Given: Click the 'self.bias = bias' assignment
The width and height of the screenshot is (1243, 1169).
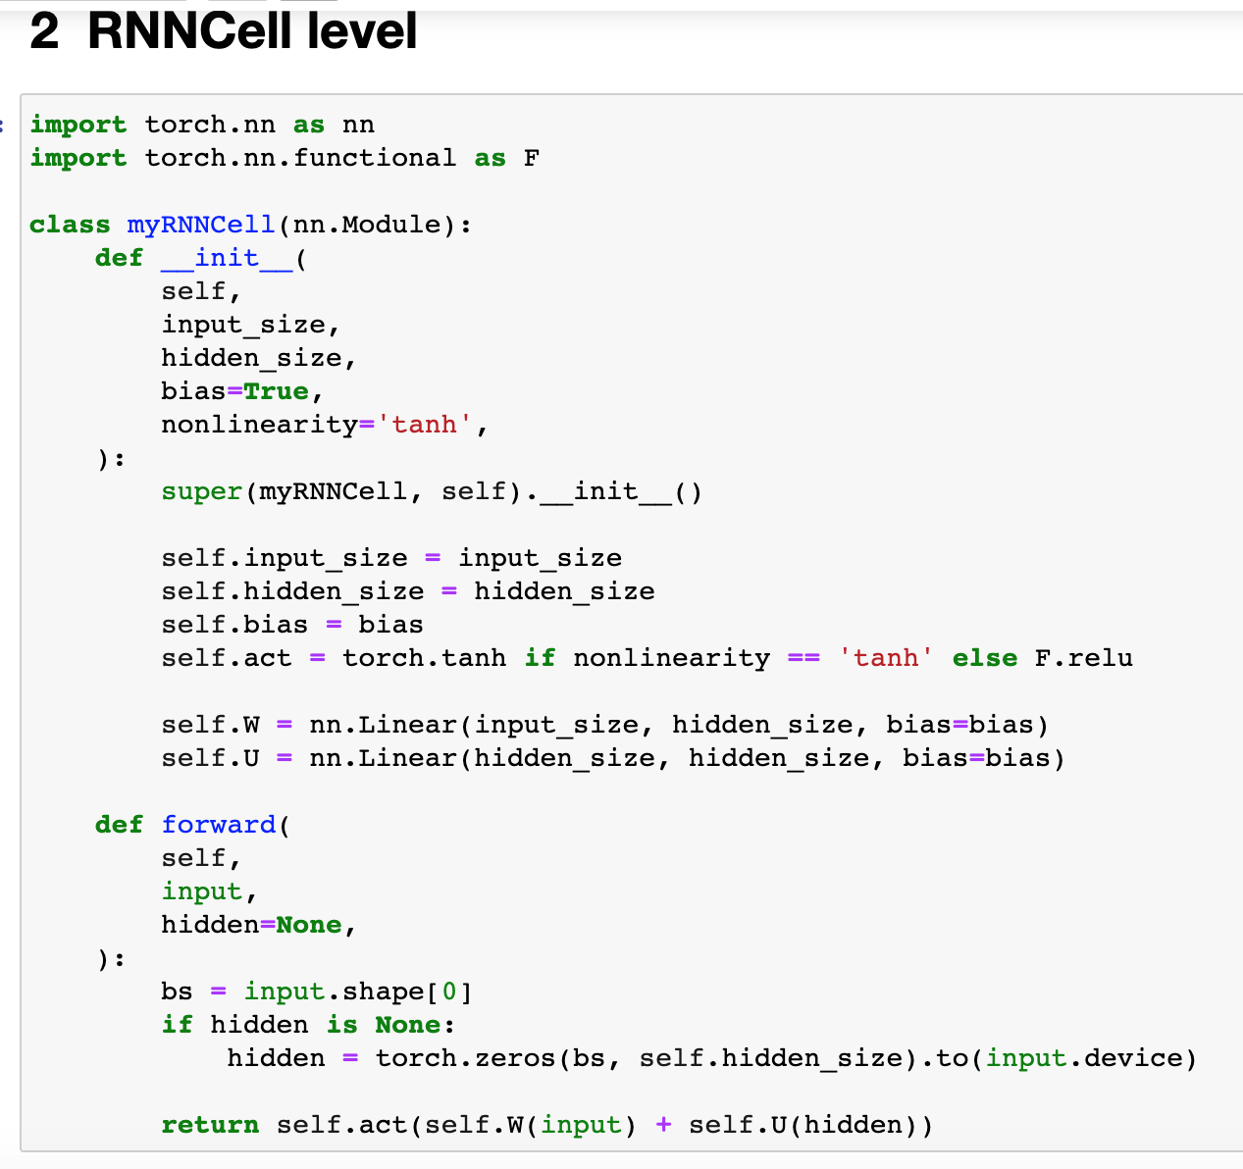Looking at the screenshot, I should pos(291,625).
